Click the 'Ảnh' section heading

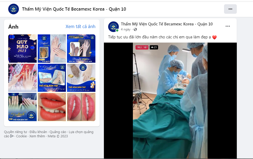pos(13,27)
